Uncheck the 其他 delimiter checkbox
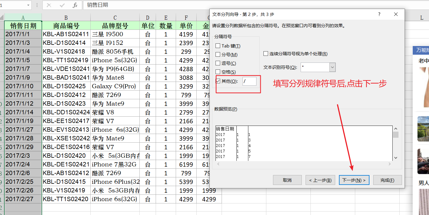Image resolution: width=429 pixels, height=215 pixels. click(x=217, y=80)
